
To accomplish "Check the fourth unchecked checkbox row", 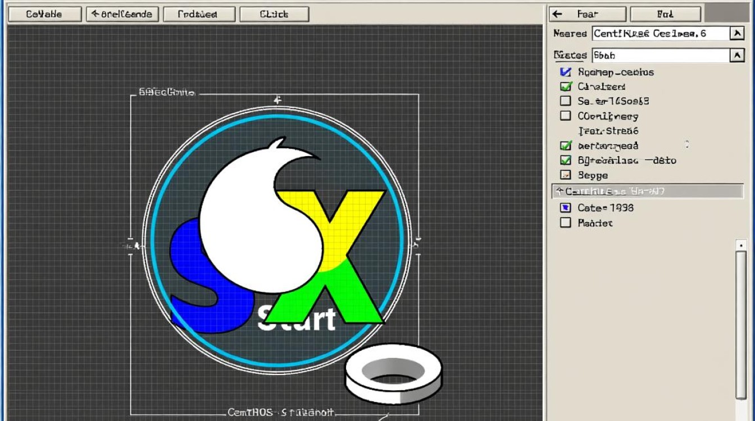I will coord(566,116).
